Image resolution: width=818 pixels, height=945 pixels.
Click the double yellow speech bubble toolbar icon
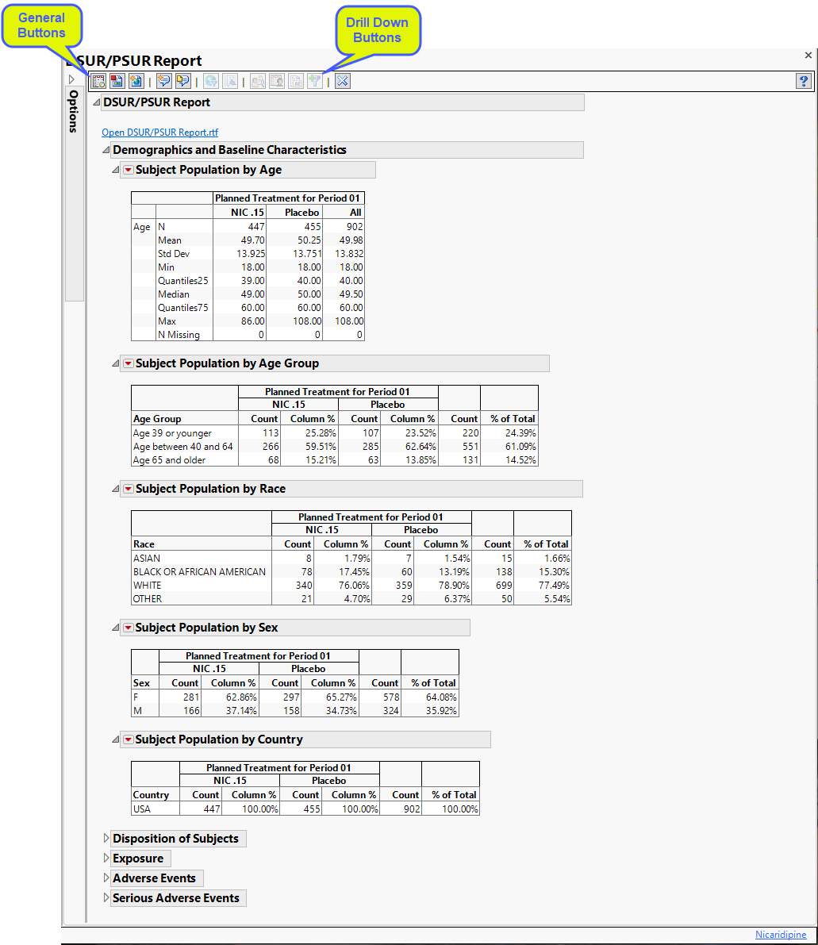tap(183, 81)
